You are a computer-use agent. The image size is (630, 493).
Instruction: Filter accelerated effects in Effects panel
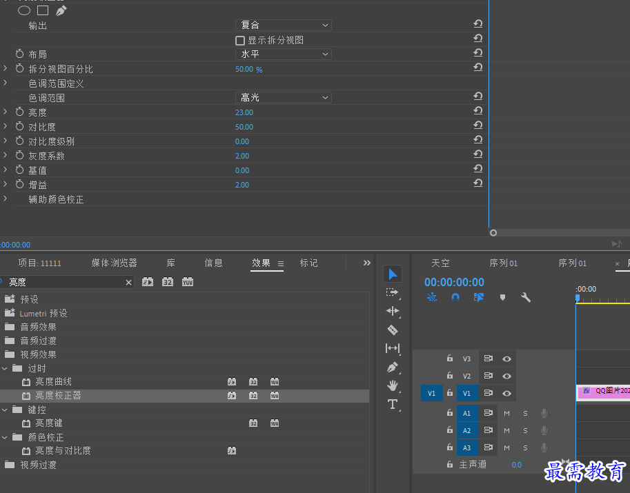148,282
